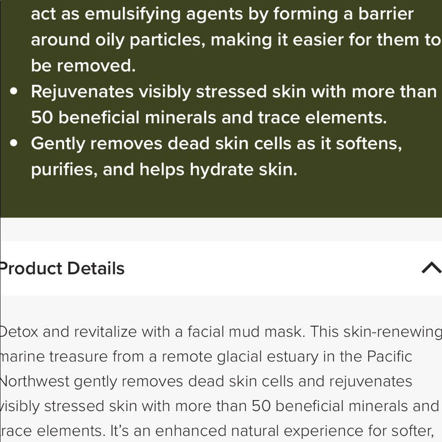The image size is (442, 442).
Task: Click the bullet dot before "Rejuvenates"
Action: [15, 92]
